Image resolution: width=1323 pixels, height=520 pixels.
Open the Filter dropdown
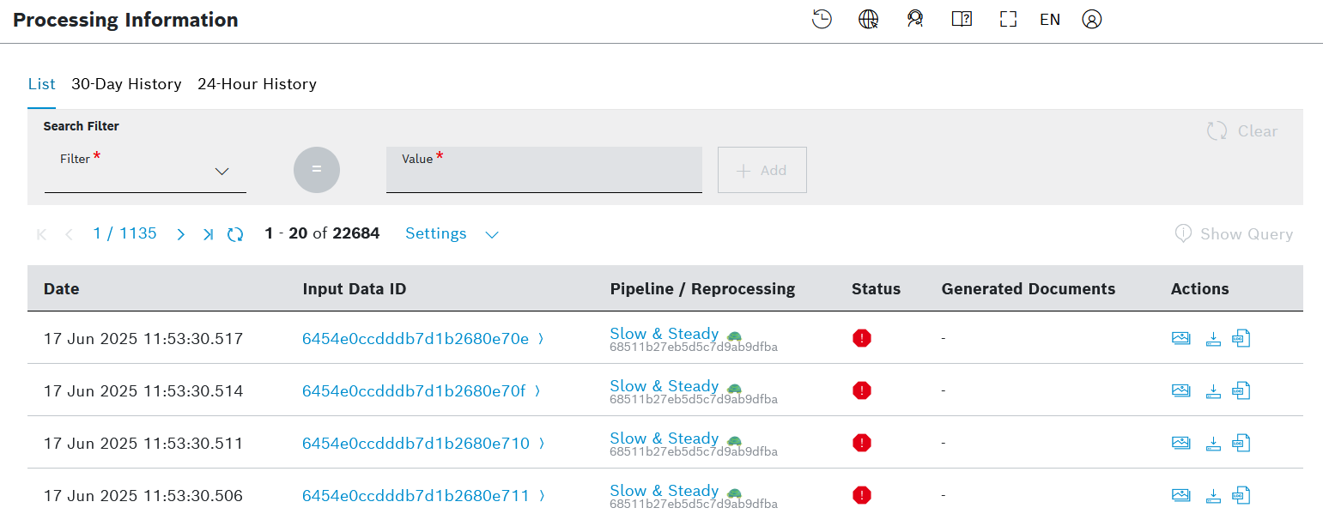(x=145, y=172)
